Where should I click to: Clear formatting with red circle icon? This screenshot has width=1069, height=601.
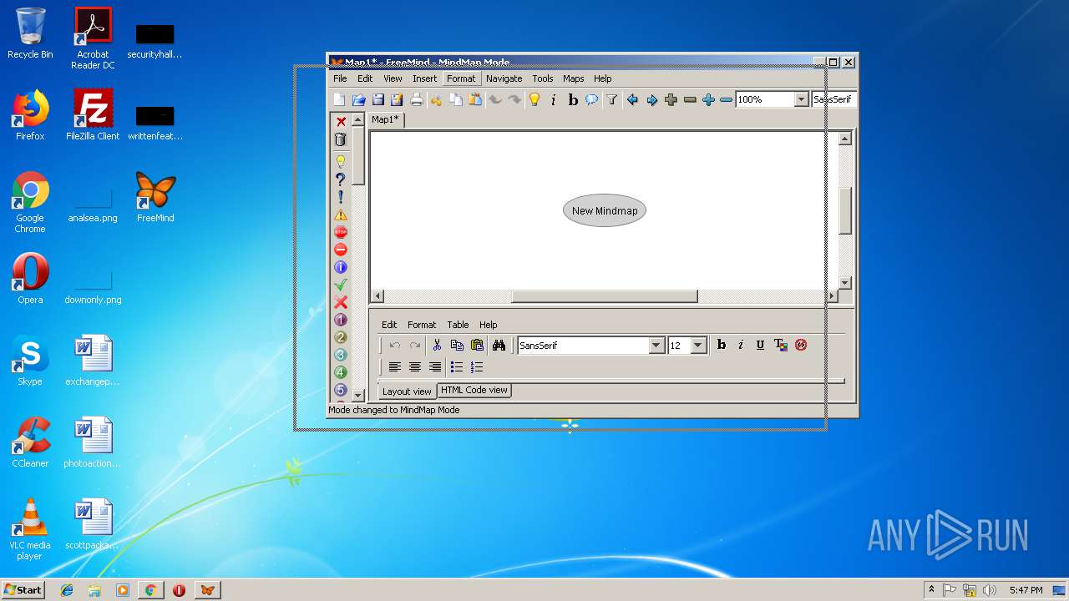point(801,345)
